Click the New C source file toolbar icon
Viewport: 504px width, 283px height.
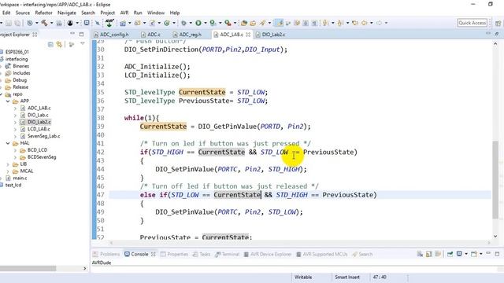tap(152, 23)
